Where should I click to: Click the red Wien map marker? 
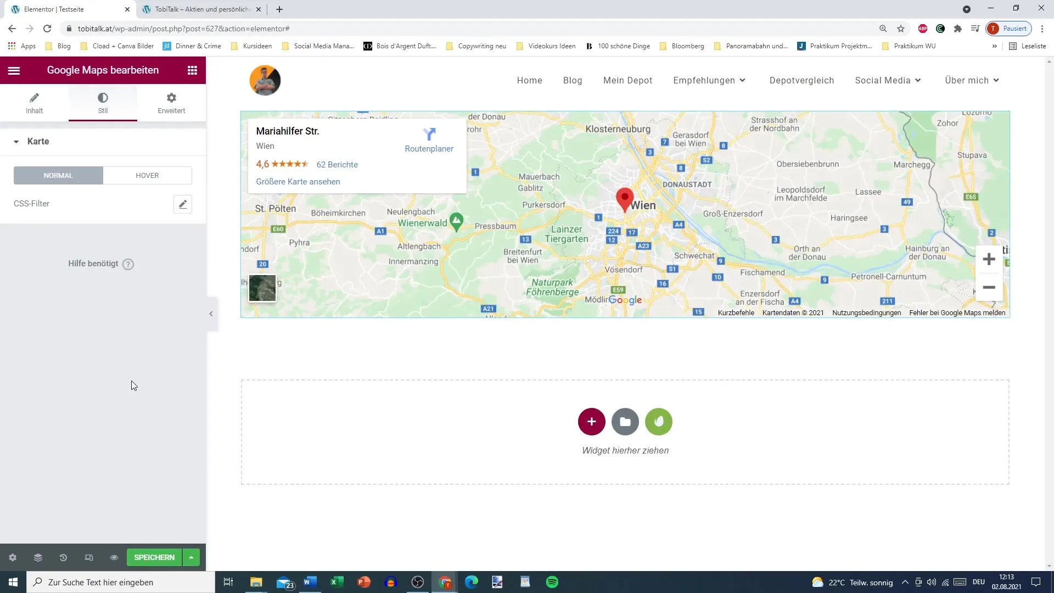tap(625, 199)
